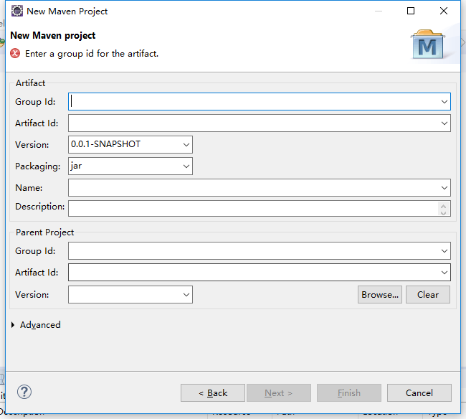Screen dimensions: 466x419
Task: Go to previous page with Back
Action: tap(213, 393)
